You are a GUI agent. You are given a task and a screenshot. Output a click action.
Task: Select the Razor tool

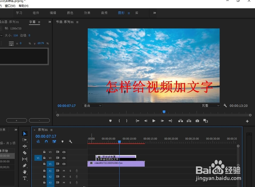pos(24,153)
